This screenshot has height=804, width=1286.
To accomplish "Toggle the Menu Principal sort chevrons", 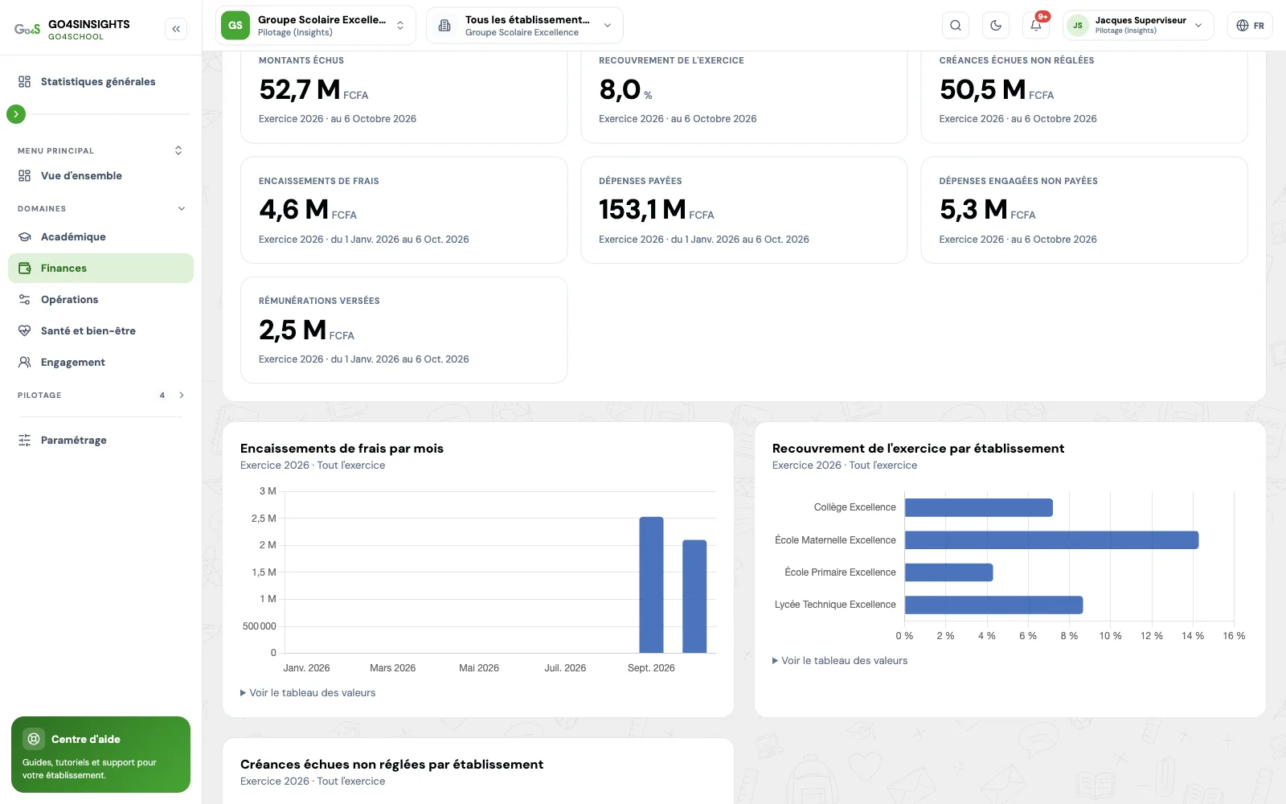I will [x=178, y=150].
